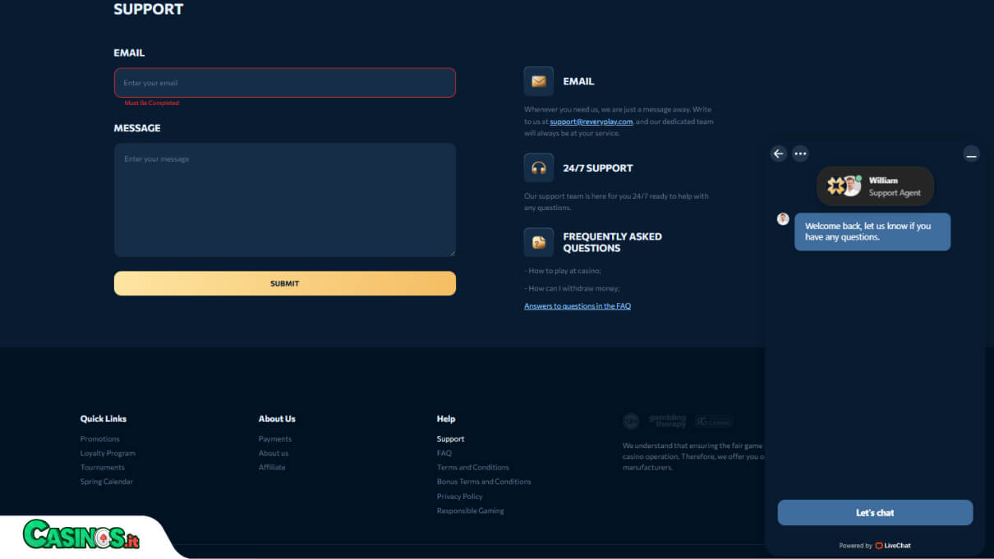Screen dimensions: 994x559
Task: Click the 'Powered by' text in chat
Action: 856,546
